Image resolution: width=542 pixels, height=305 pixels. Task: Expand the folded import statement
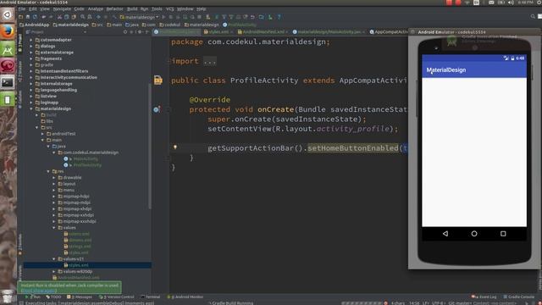(210, 61)
